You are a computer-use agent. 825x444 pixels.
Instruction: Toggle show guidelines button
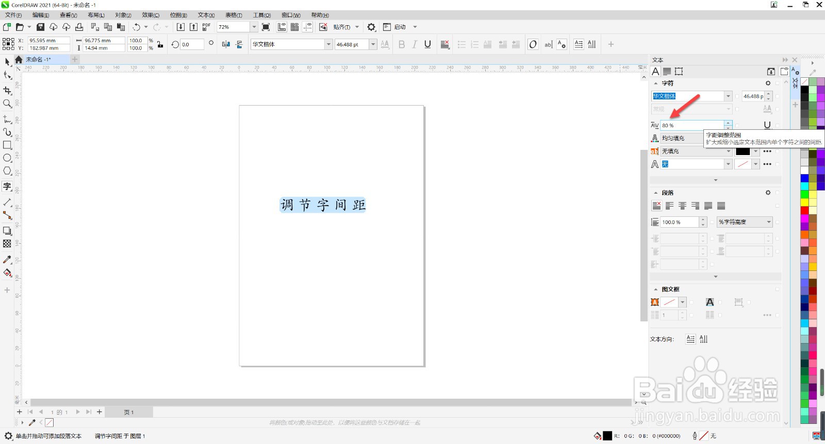(x=308, y=27)
